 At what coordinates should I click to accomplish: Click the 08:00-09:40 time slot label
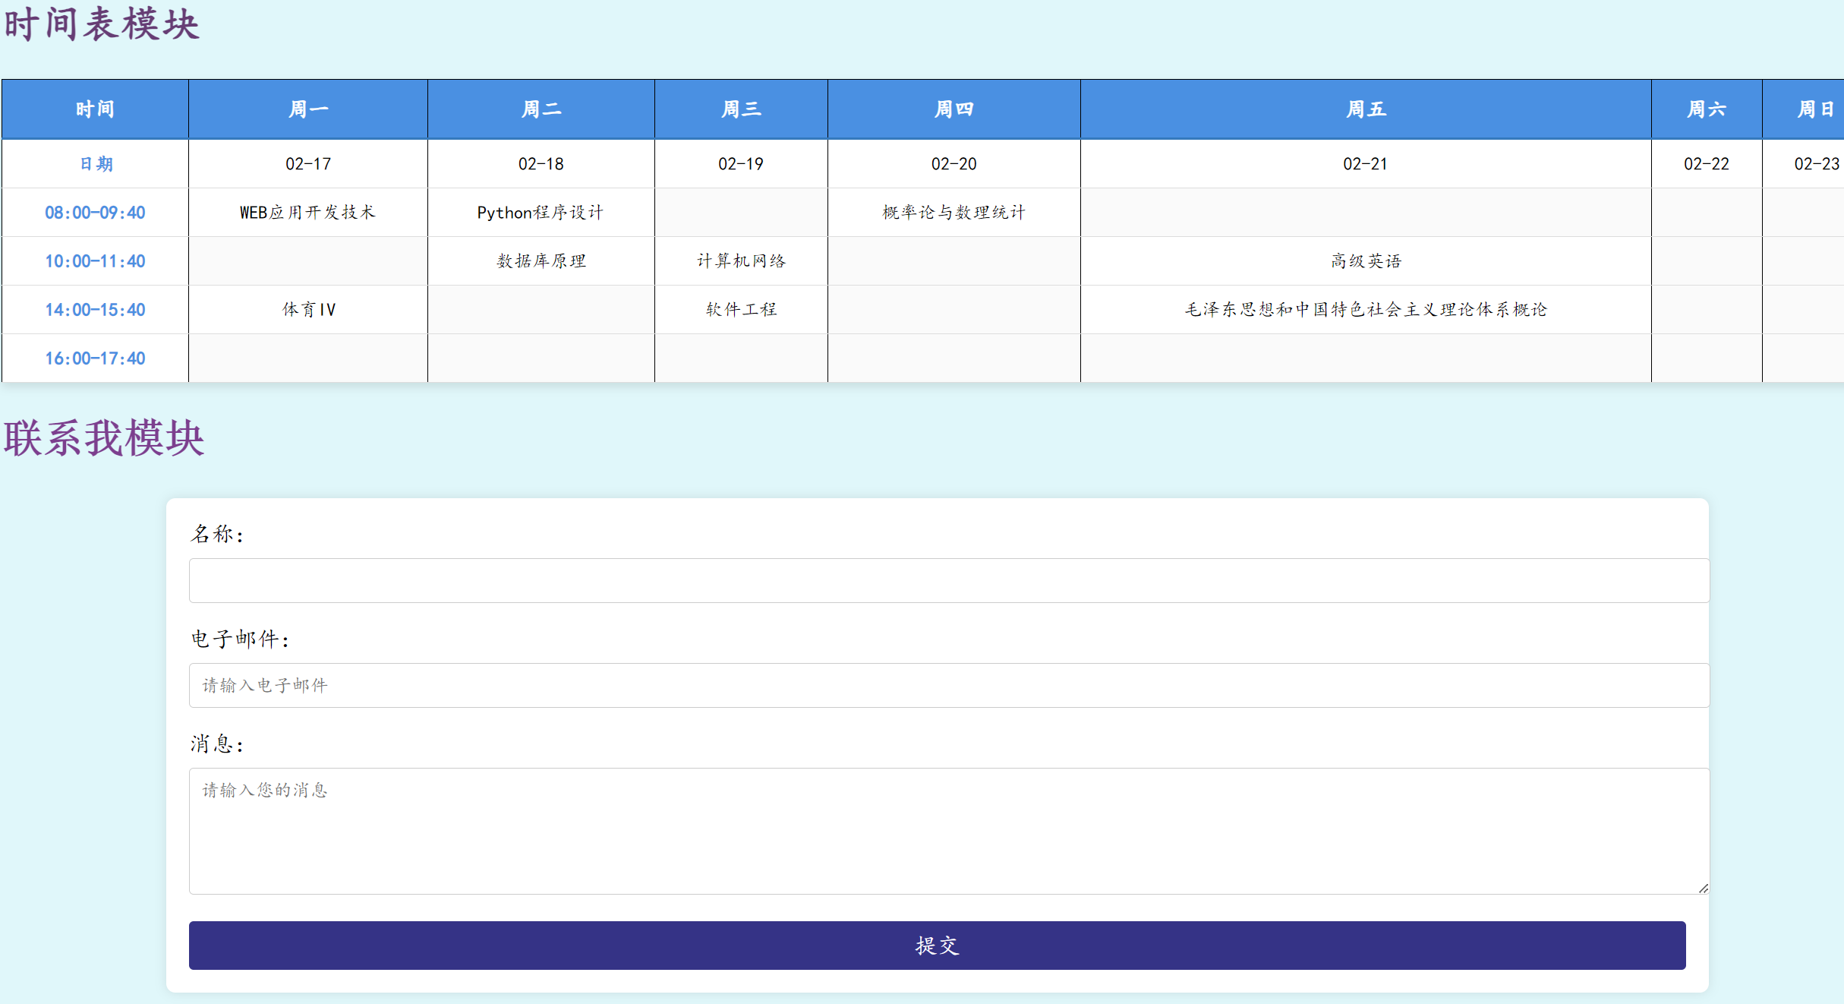95,213
